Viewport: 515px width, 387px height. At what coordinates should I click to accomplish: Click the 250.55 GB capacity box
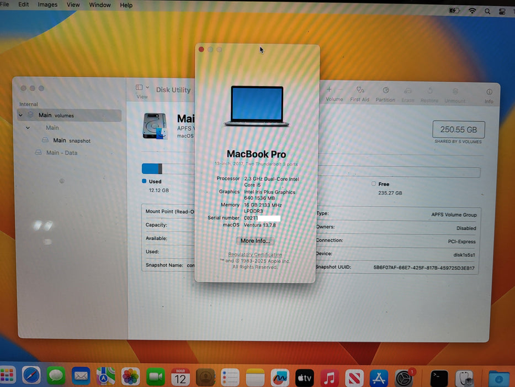459,129
